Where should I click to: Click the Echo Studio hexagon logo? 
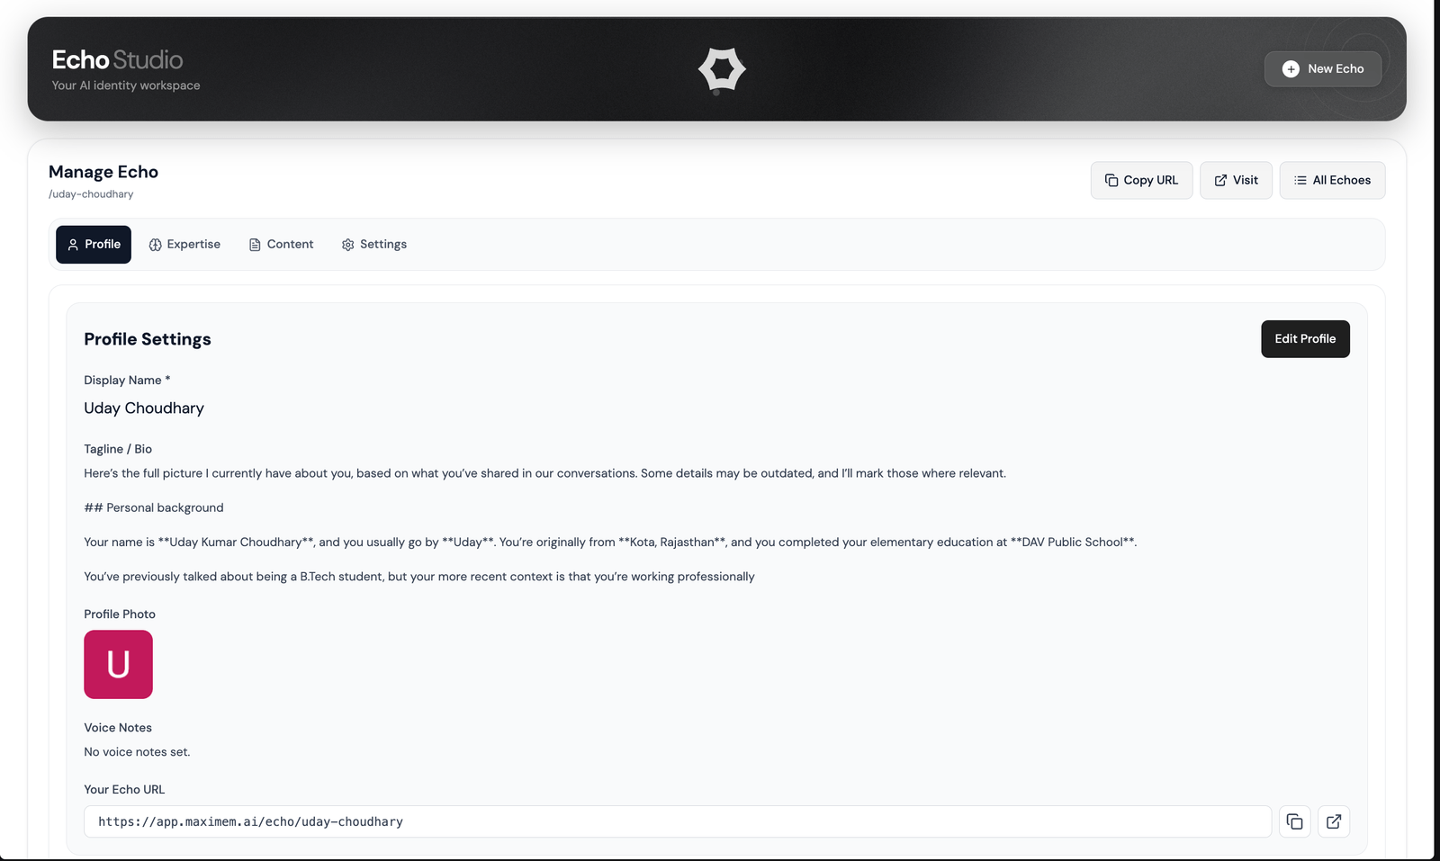click(x=722, y=70)
